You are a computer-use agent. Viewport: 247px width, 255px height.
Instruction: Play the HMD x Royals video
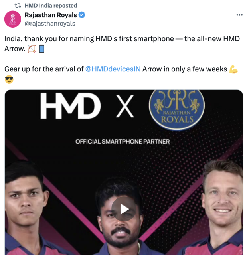tap(124, 209)
